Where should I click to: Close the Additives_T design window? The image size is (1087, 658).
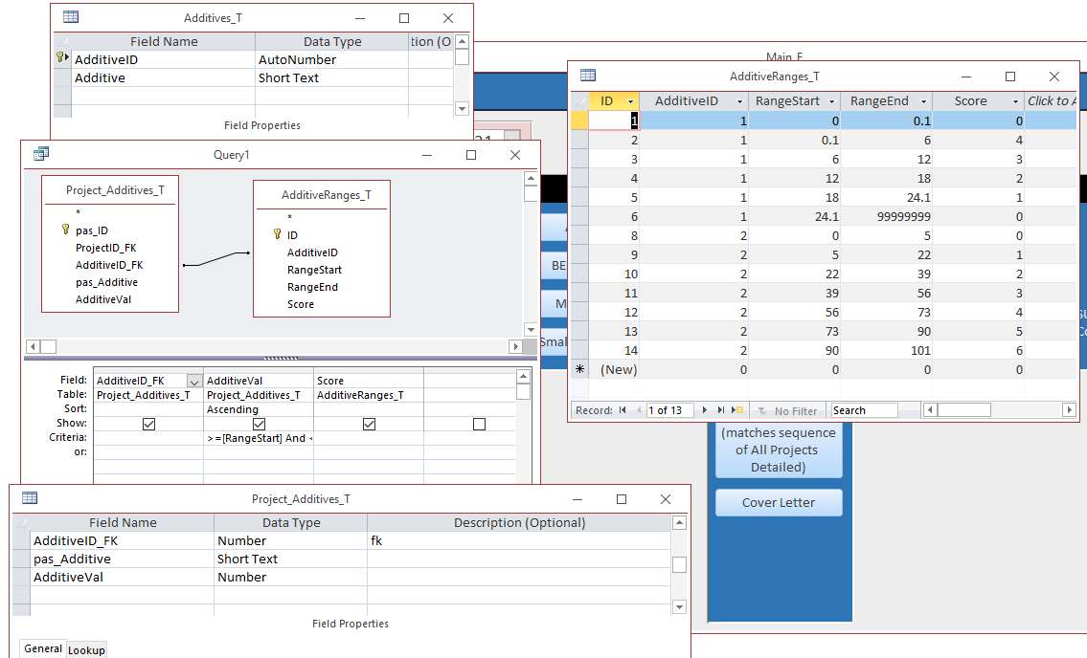(x=448, y=18)
